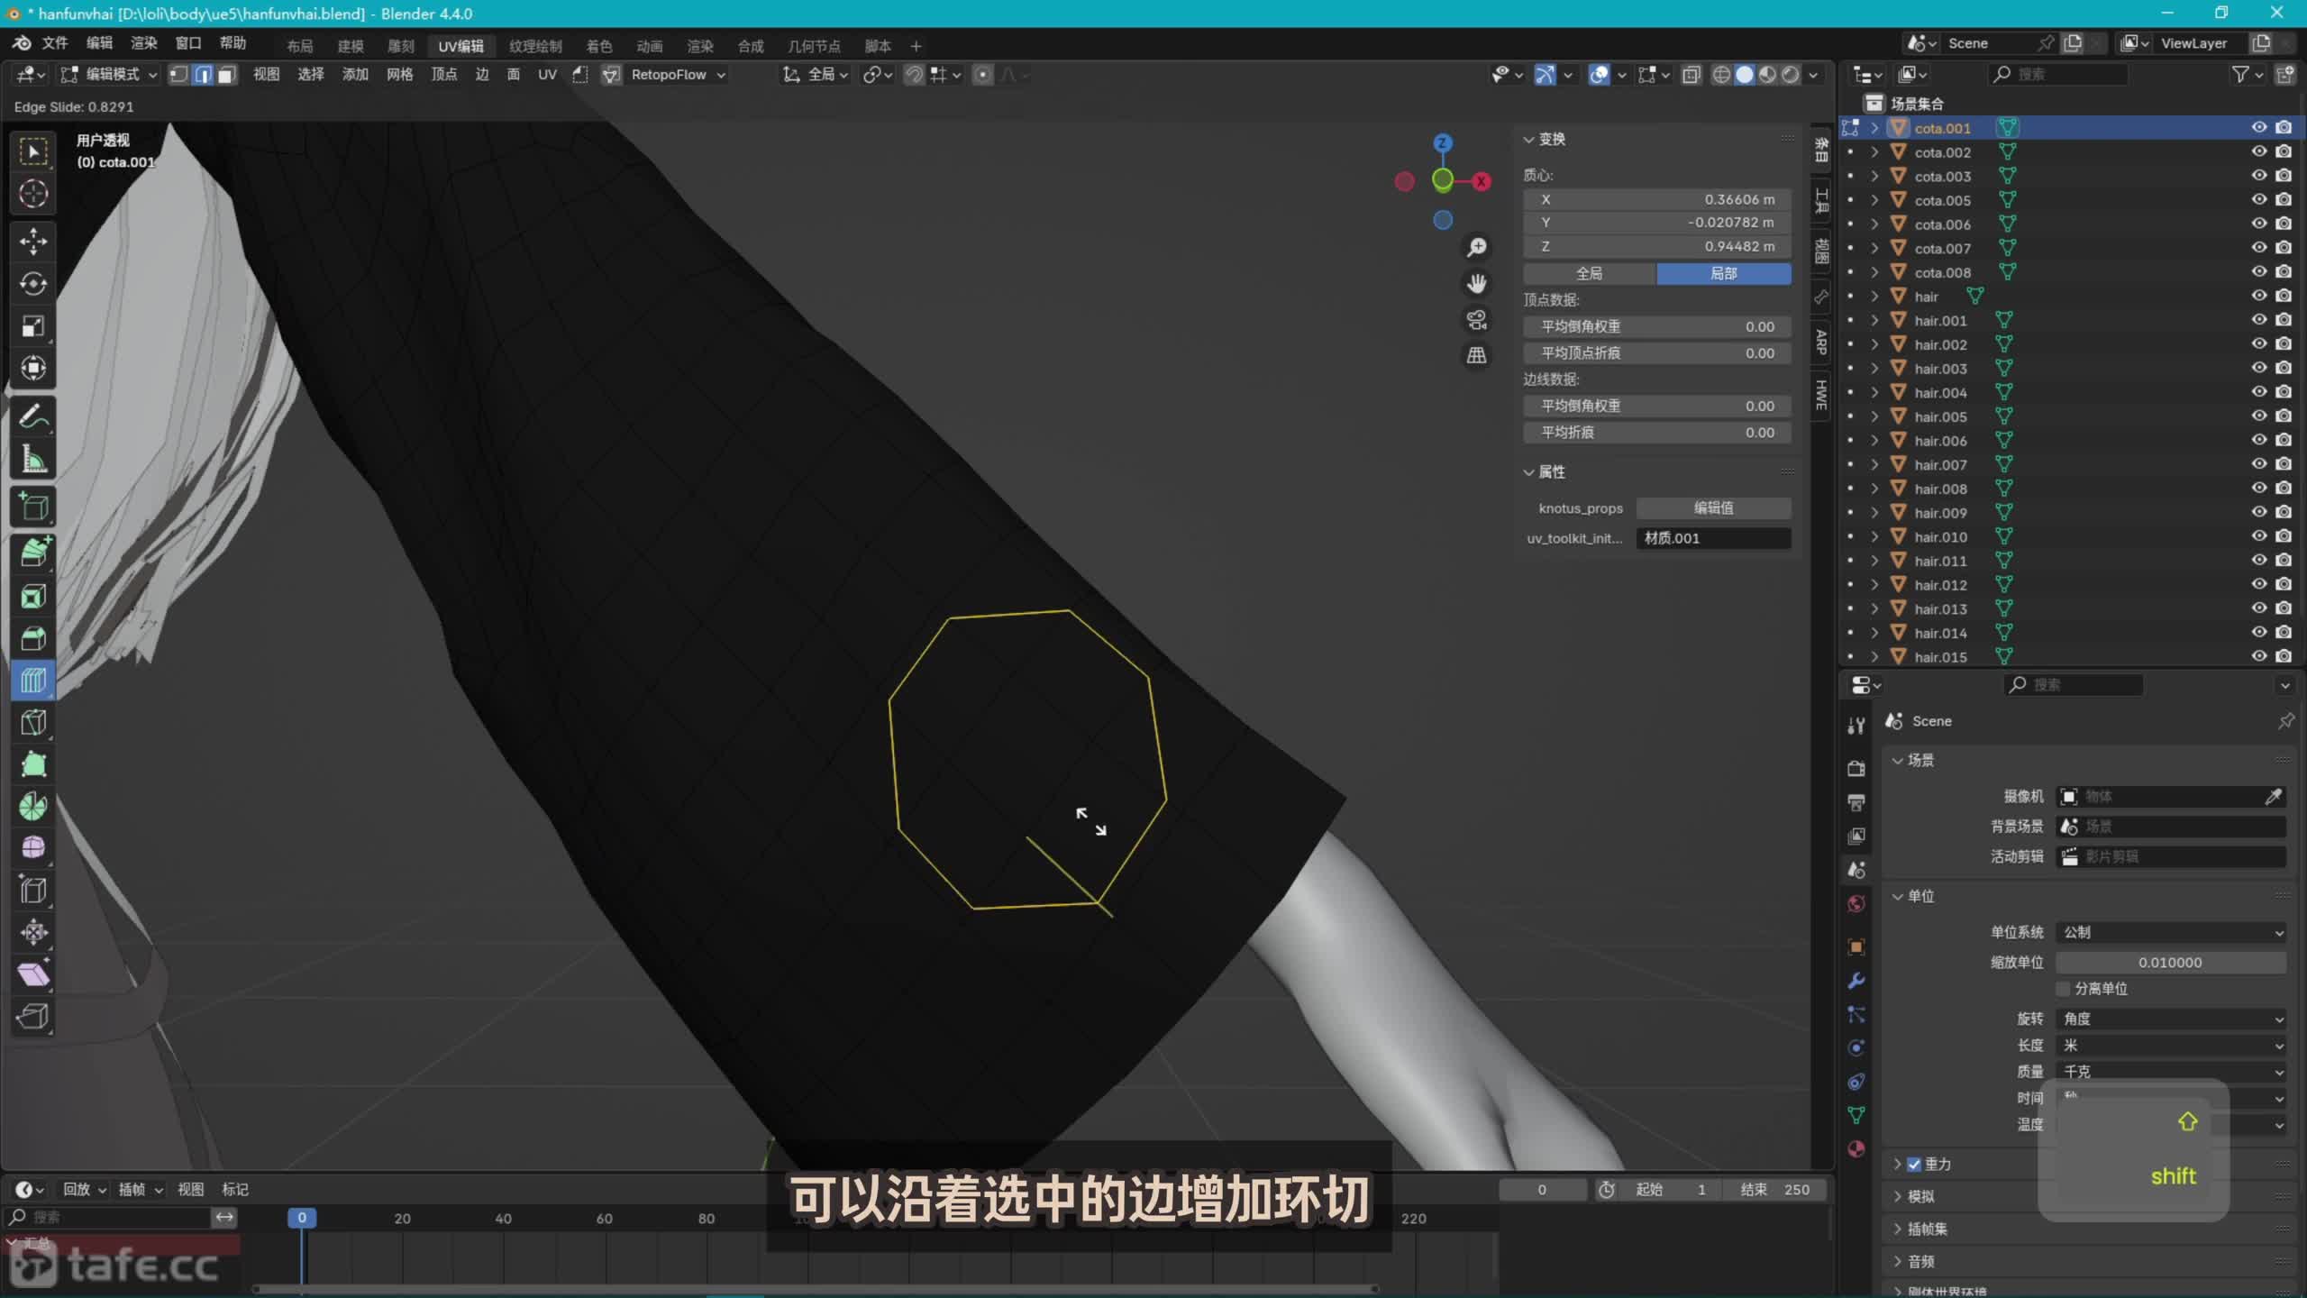Click the zoom icon in viewport navigation
This screenshot has height=1298, width=2307.
pyautogui.click(x=1476, y=246)
